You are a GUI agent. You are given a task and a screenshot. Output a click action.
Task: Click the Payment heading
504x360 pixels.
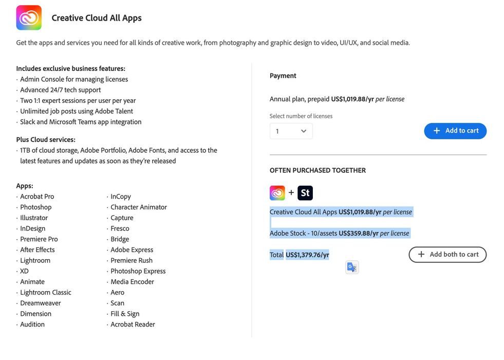point(283,76)
